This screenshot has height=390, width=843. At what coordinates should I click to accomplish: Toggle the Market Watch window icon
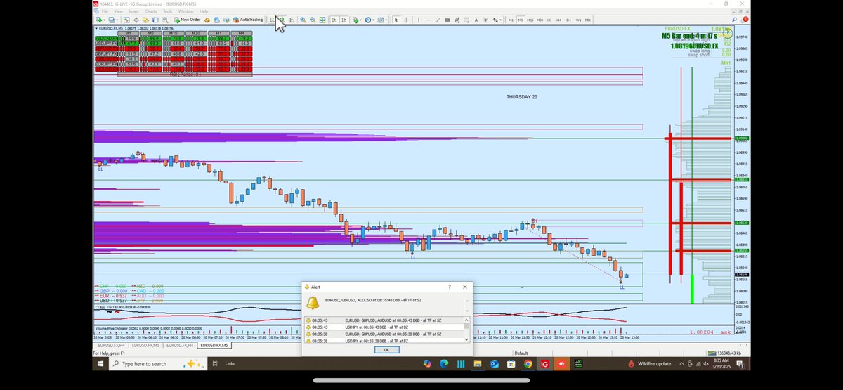[126, 20]
